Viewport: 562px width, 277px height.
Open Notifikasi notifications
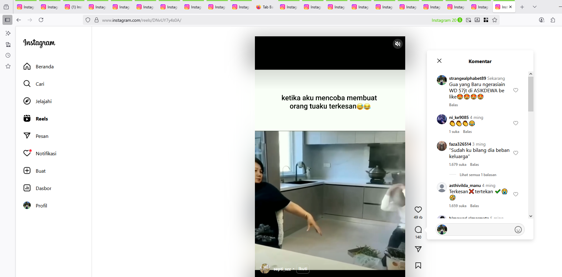(40, 153)
